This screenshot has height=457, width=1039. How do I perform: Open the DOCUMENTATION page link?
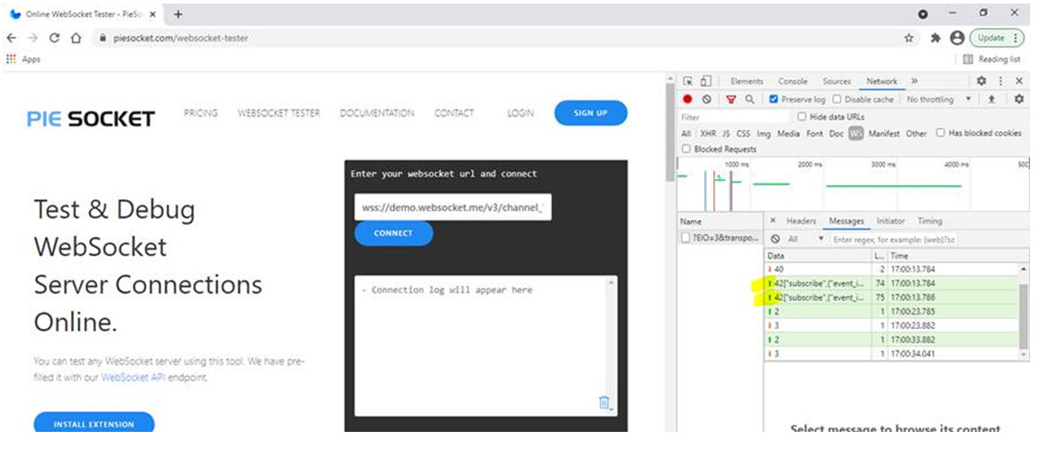pyautogui.click(x=377, y=113)
